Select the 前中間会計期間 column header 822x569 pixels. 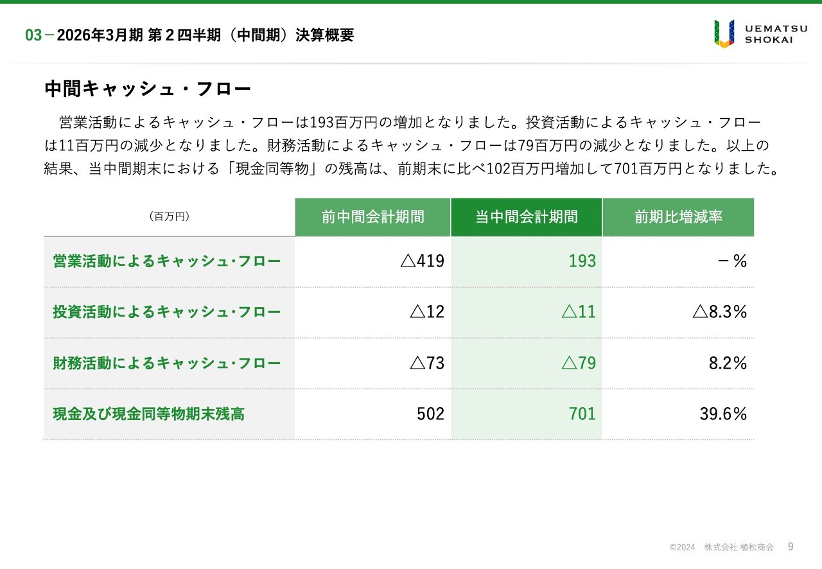click(x=373, y=217)
